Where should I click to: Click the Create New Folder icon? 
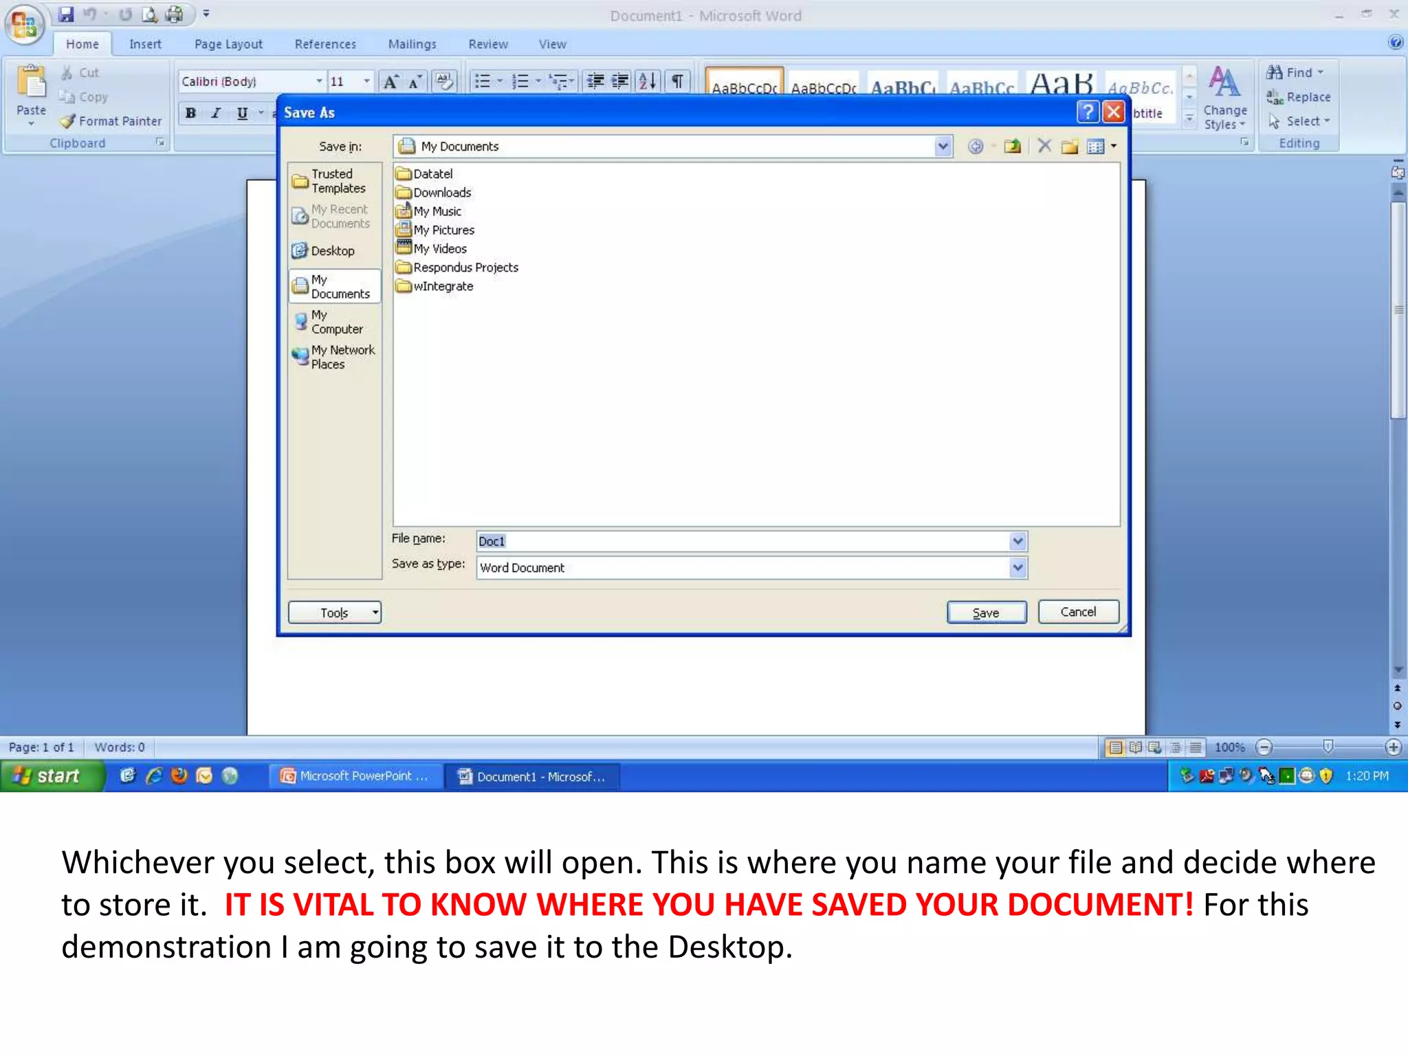1070,146
